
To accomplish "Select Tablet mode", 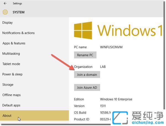I will coord(34,64).
